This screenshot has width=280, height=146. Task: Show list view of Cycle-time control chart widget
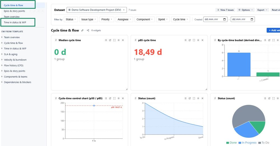(106, 98)
